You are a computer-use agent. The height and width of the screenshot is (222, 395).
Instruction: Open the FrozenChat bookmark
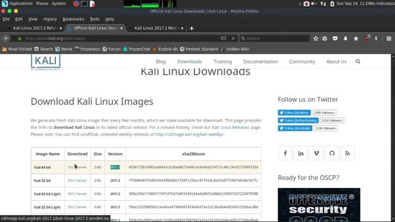tap(136, 49)
